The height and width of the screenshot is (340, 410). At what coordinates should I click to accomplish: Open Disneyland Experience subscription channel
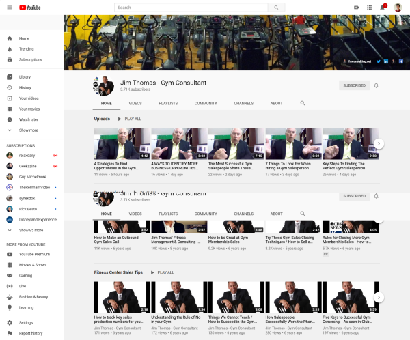(32, 220)
